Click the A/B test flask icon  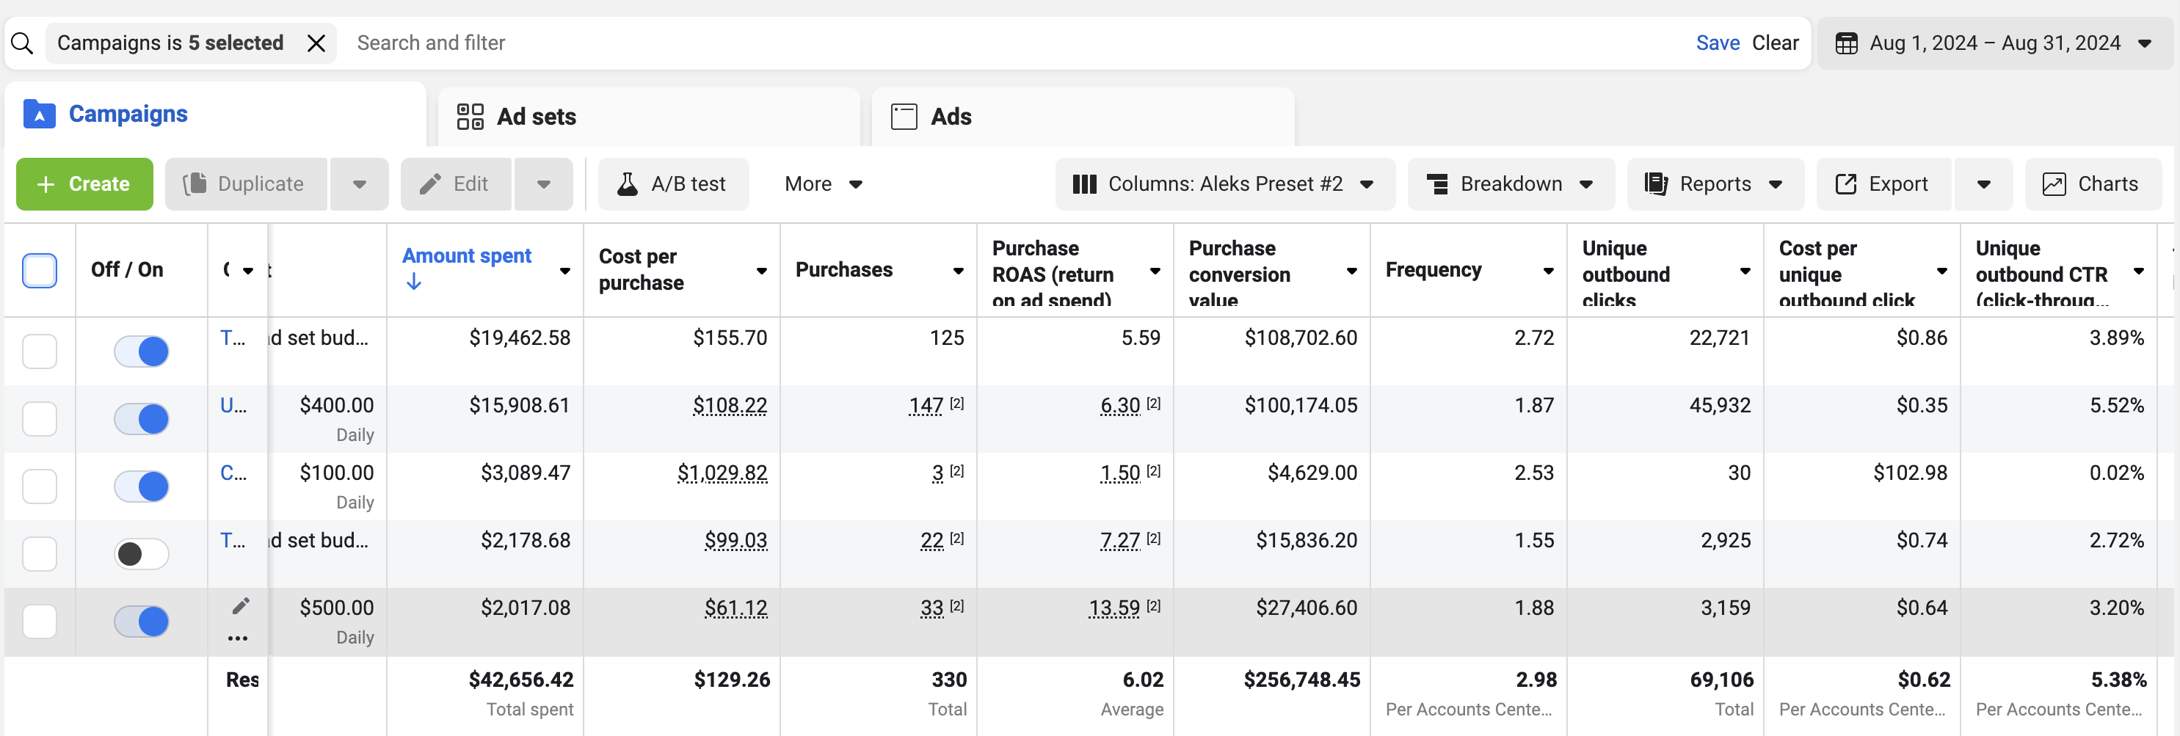point(627,183)
